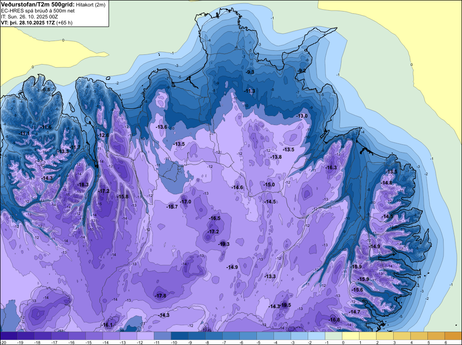Click the -16.1 temperature value
The width and height of the screenshot is (462, 345).
pyautogui.click(x=107, y=325)
